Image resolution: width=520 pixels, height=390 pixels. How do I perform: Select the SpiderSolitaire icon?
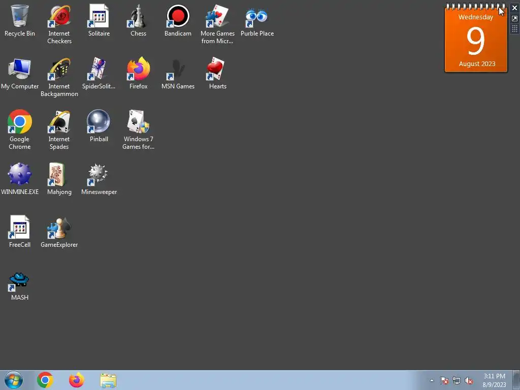pos(99,74)
